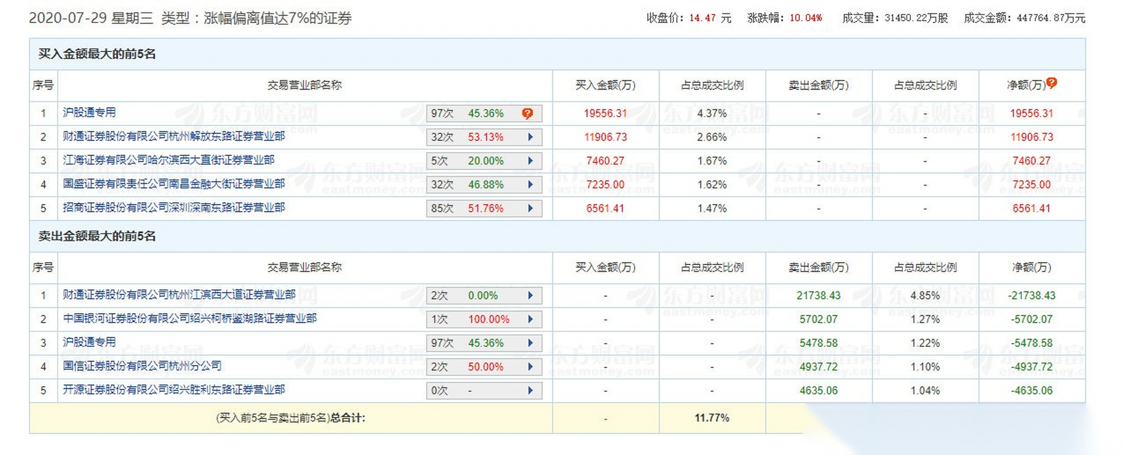Expand arrow for 国盛证券南昌金融大街证券营业部 row
Image resolution: width=1123 pixels, height=455 pixels.
pyautogui.click(x=530, y=185)
